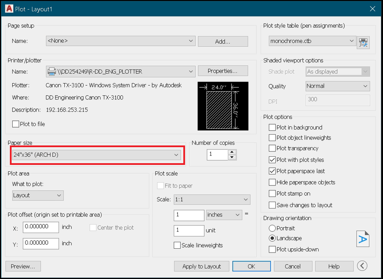Click the collapse options arrow icon
Viewport: 383px width, 279px height.
click(362, 266)
